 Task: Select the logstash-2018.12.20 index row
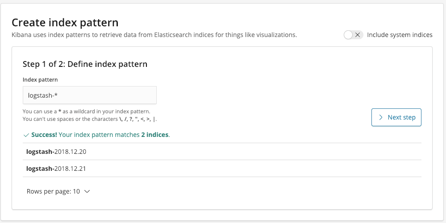coord(222,151)
